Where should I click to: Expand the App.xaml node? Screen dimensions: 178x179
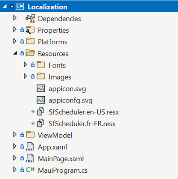(15, 146)
